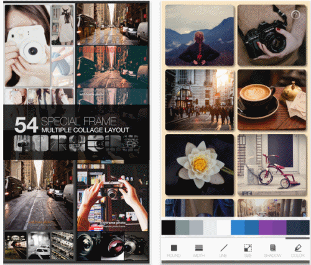Image resolution: width=311 pixels, height=265 pixels.
Task: Select the white instant camera photo
Action: (27, 46)
